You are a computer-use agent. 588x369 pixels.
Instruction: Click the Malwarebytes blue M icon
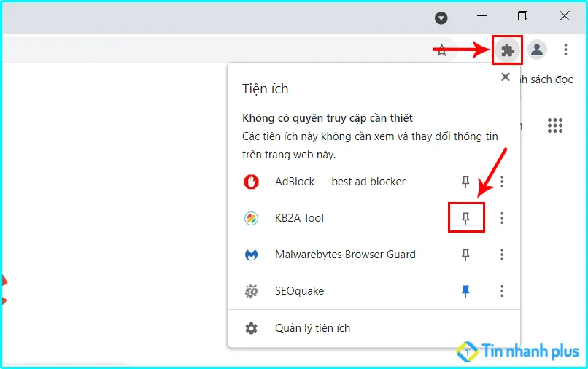pyautogui.click(x=251, y=255)
